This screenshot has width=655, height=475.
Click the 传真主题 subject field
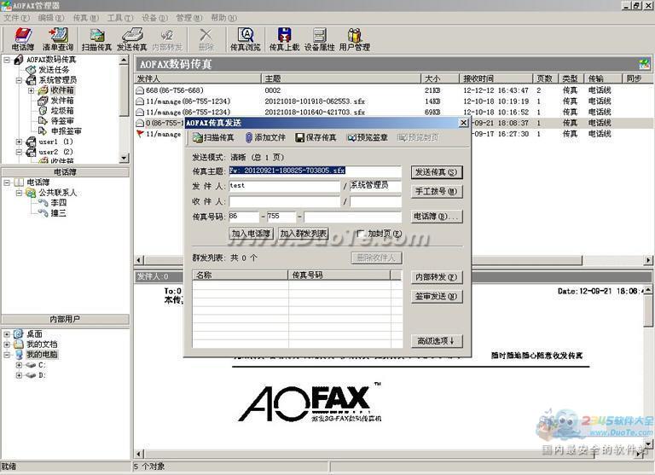tap(315, 171)
